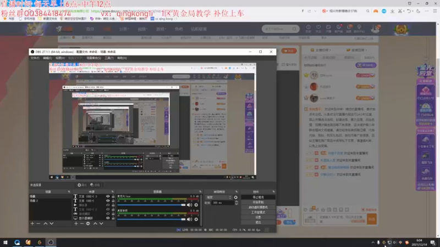Open Douyu 关注 heart icon in header
Screen dimensions: 440x247
[x=318, y=29]
